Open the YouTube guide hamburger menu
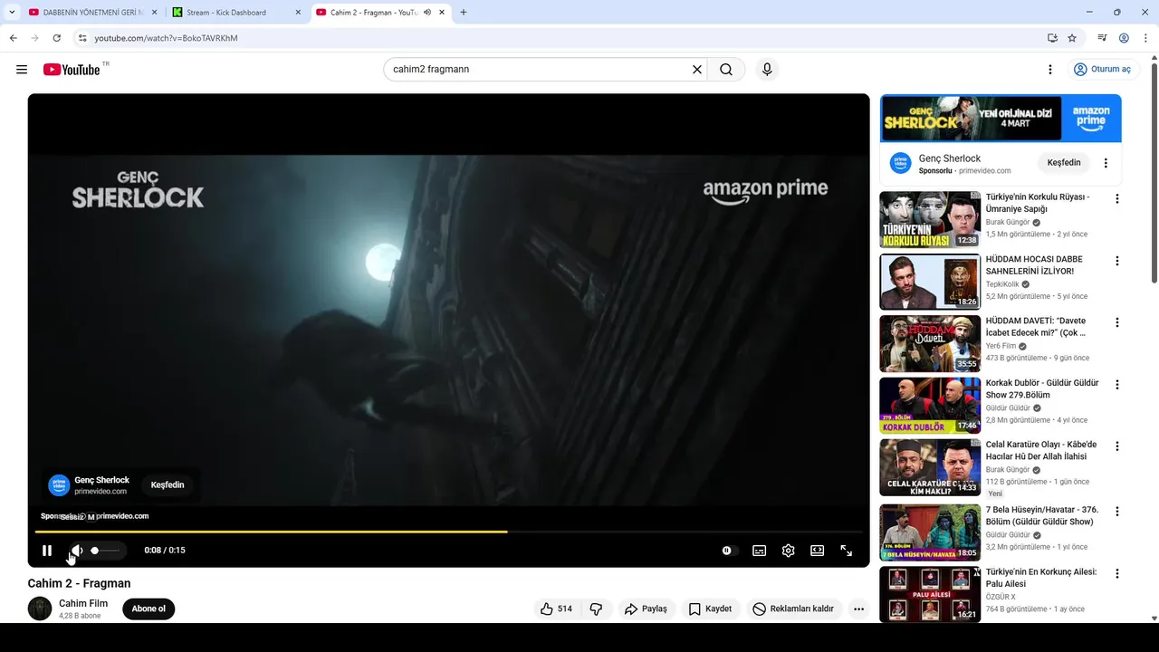The image size is (1159, 652). (22, 70)
